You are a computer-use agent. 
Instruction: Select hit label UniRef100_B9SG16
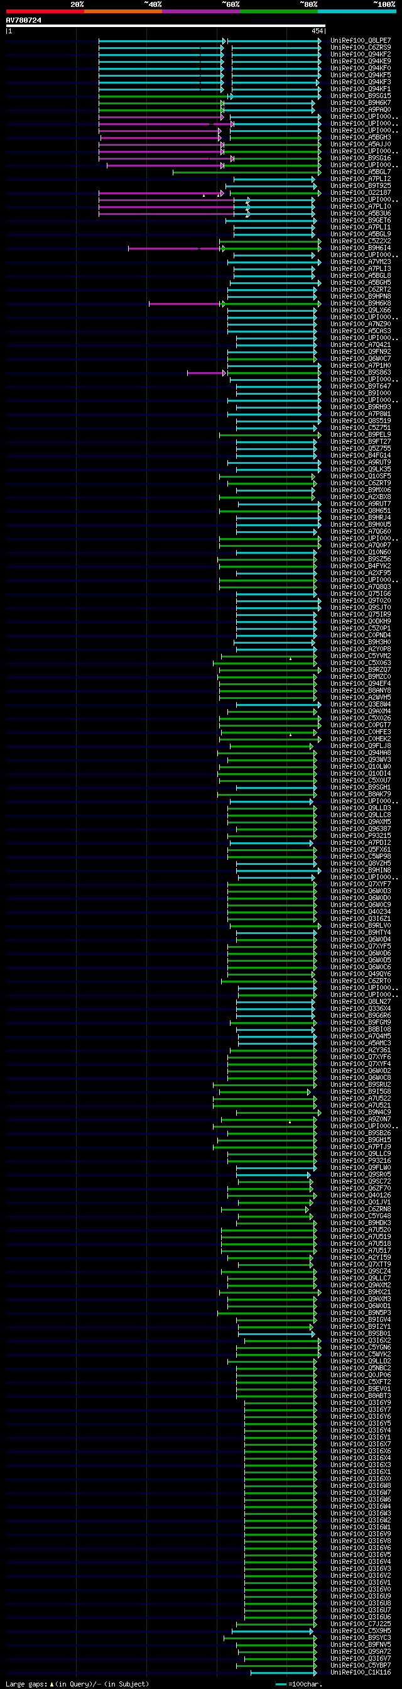[x=361, y=158]
